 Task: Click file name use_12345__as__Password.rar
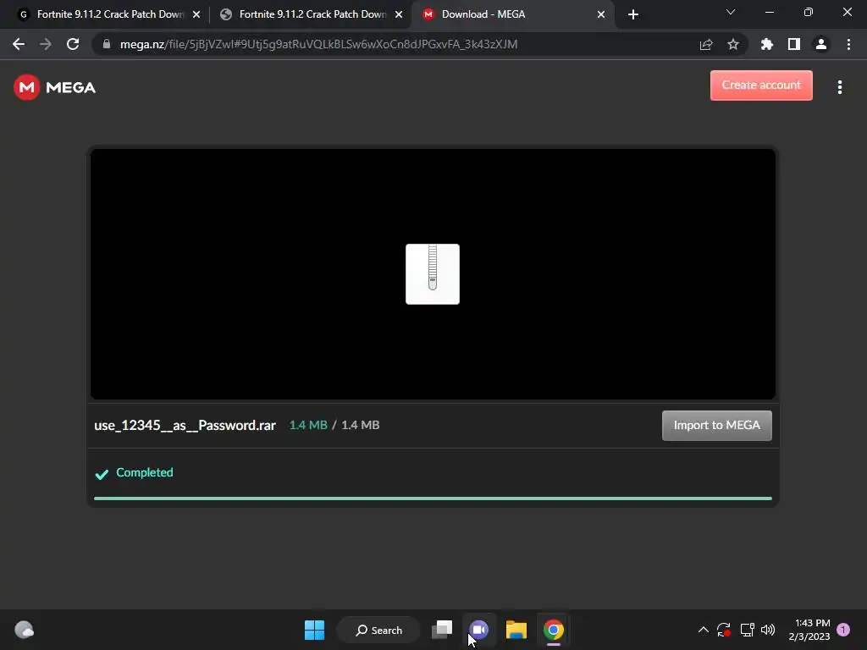[x=185, y=425]
